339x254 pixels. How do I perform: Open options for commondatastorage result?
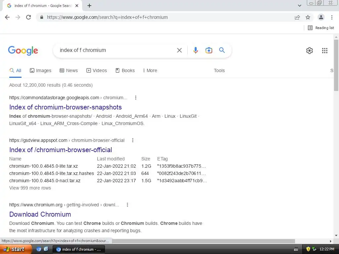(135, 98)
